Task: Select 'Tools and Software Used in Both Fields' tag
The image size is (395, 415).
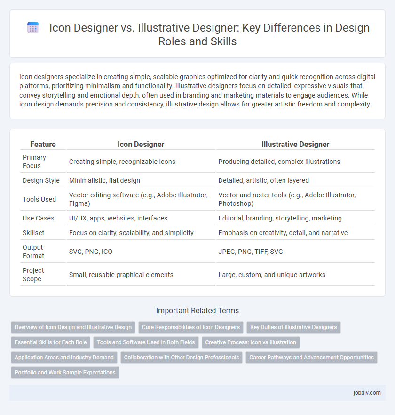Action: click(x=146, y=342)
